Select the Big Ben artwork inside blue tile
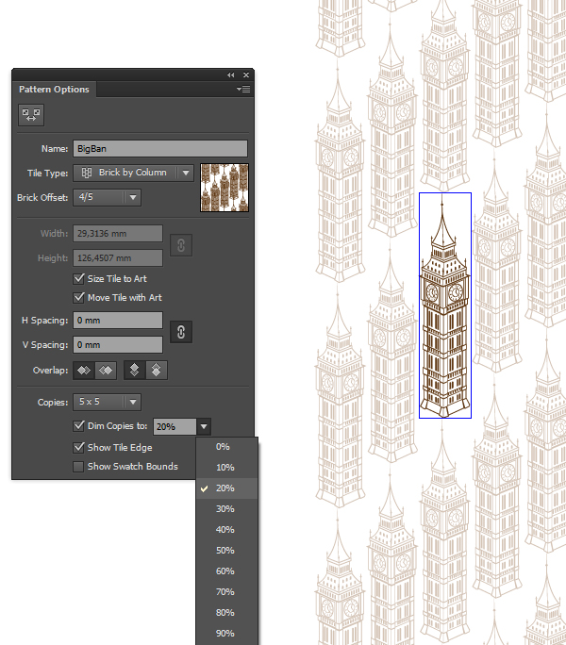 pyautogui.click(x=445, y=306)
